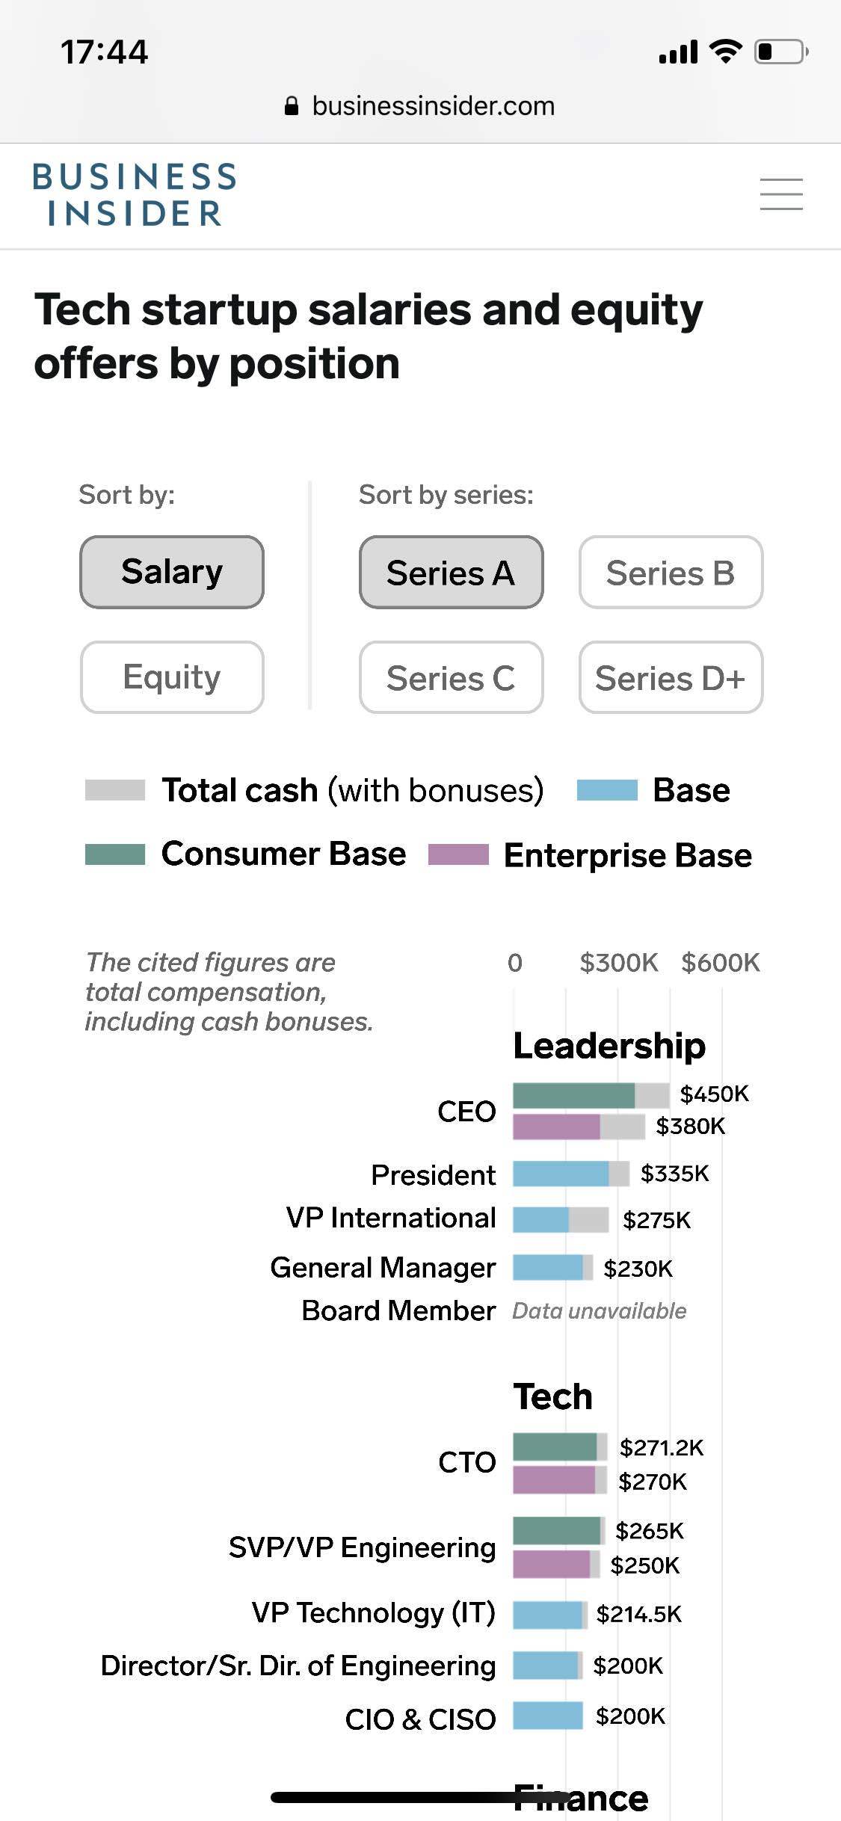The height and width of the screenshot is (1821, 841).
Task: Tap the lock icon beside the URL
Action: click(292, 106)
